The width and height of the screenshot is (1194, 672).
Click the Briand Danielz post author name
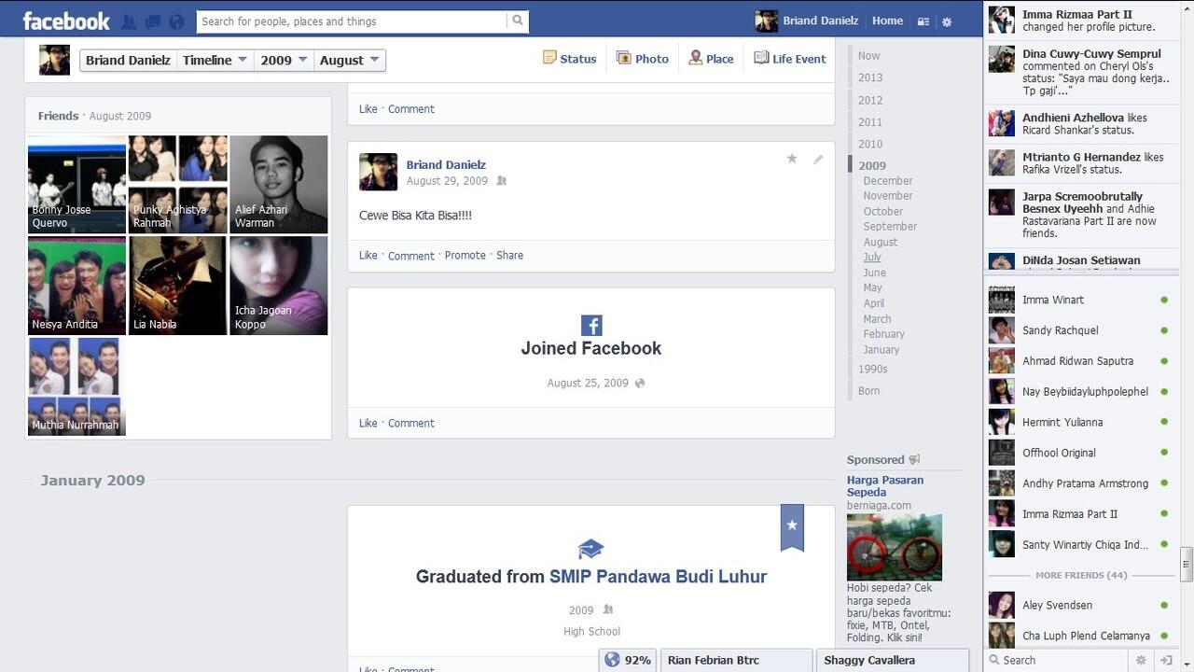point(446,164)
